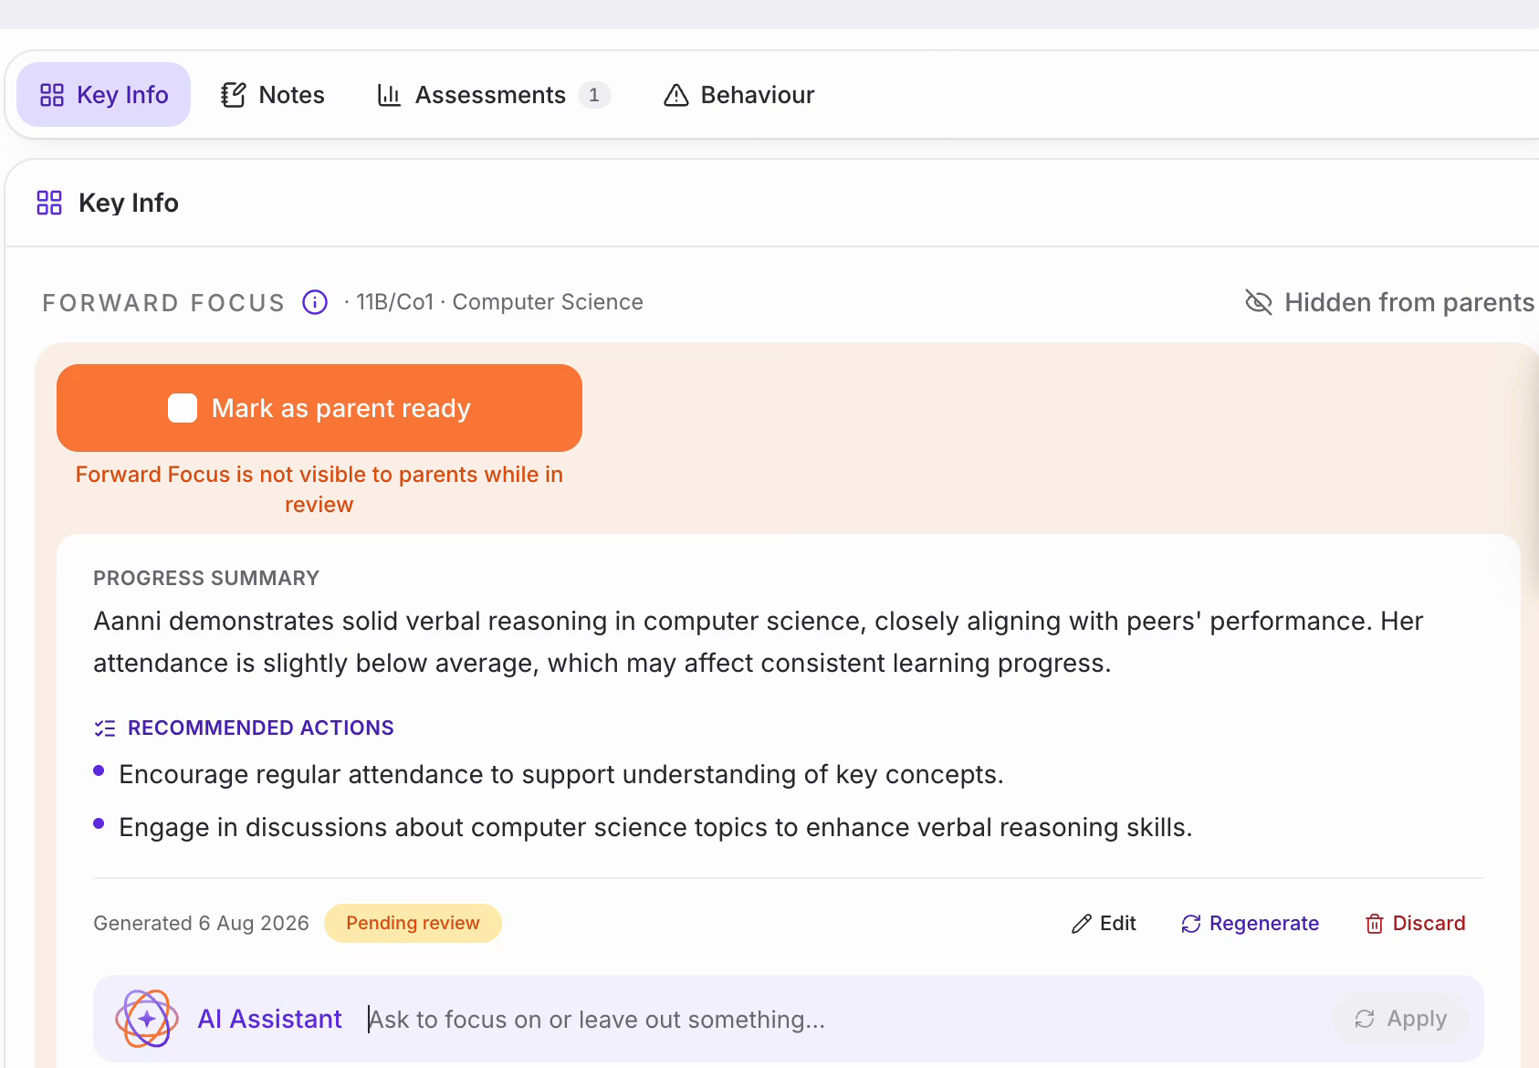Click the Mark as parent ready button
This screenshot has height=1068, width=1539.
pyautogui.click(x=319, y=408)
